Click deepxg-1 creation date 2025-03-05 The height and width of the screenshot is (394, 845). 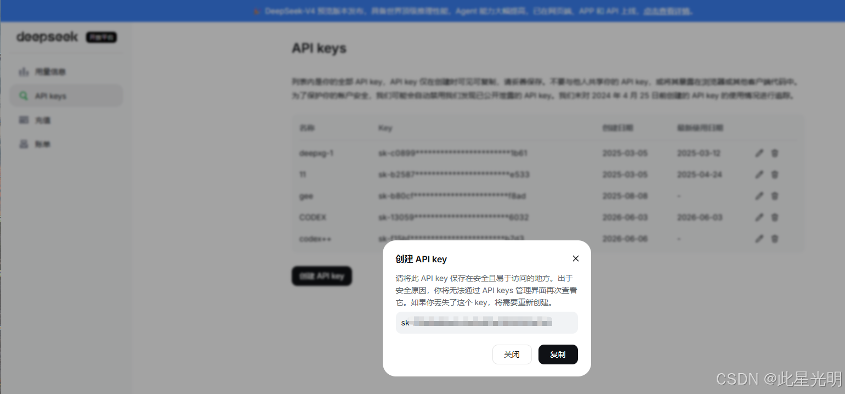point(625,153)
